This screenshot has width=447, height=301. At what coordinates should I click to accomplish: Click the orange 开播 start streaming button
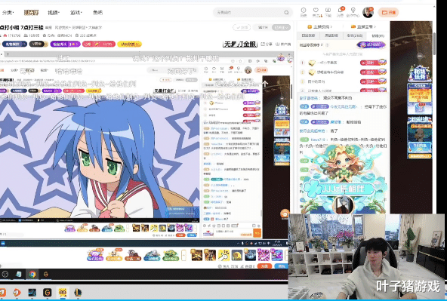click(388, 13)
